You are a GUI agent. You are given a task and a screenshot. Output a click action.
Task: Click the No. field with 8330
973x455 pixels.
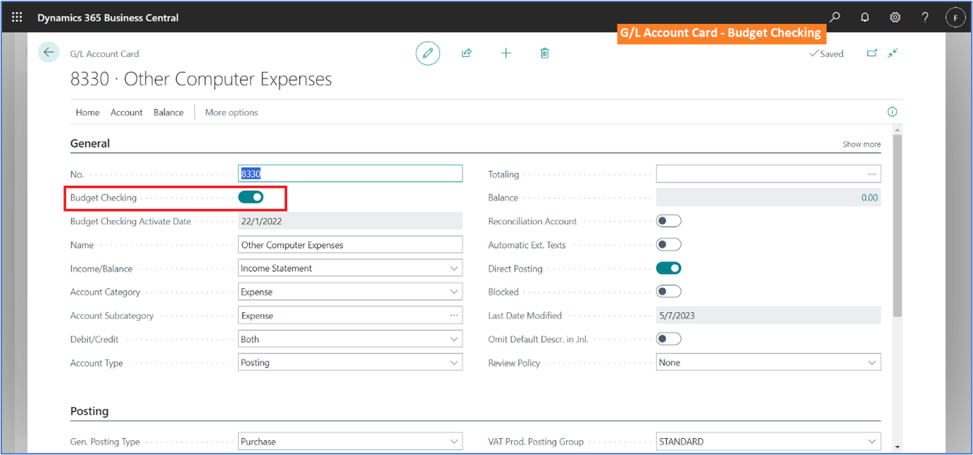point(350,174)
